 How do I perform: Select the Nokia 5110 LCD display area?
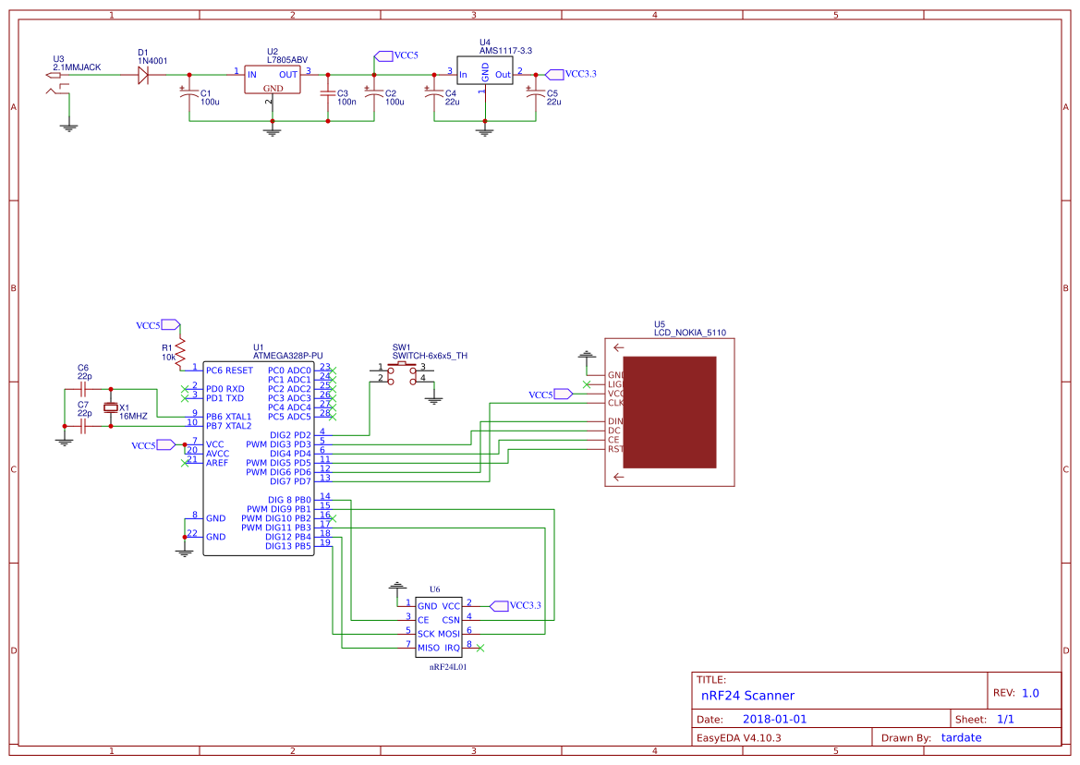click(x=670, y=412)
